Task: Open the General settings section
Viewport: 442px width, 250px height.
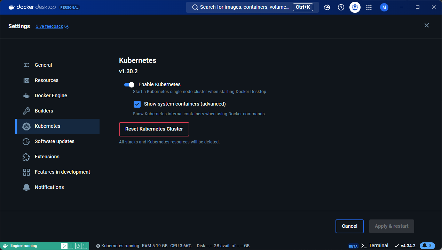Action: pyautogui.click(x=57, y=65)
